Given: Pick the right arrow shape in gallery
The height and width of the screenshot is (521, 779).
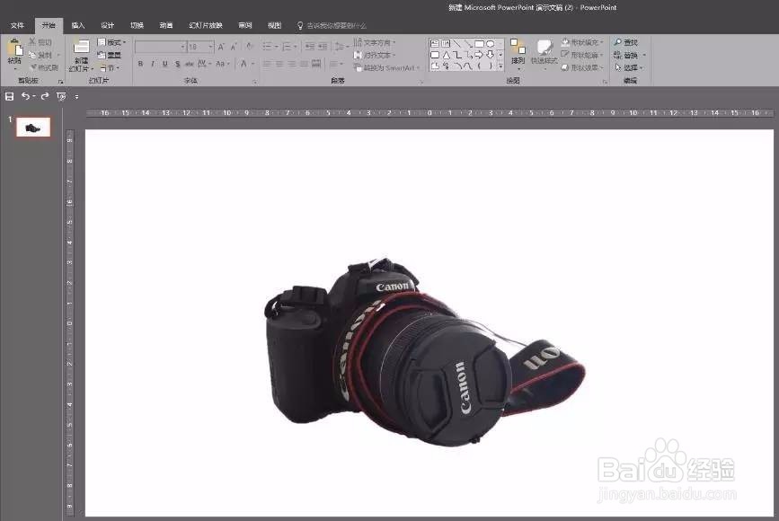Looking at the screenshot, I should [479, 55].
